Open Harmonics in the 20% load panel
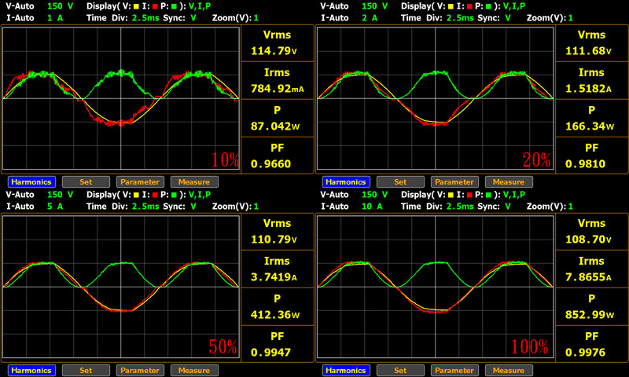Viewport: 629px width, 377px height. (x=346, y=182)
